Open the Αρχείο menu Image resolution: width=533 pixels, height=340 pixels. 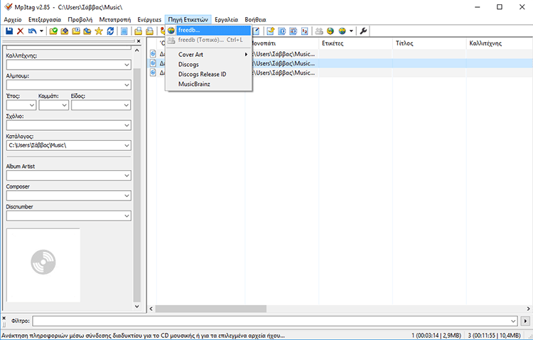click(x=13, y=19)
